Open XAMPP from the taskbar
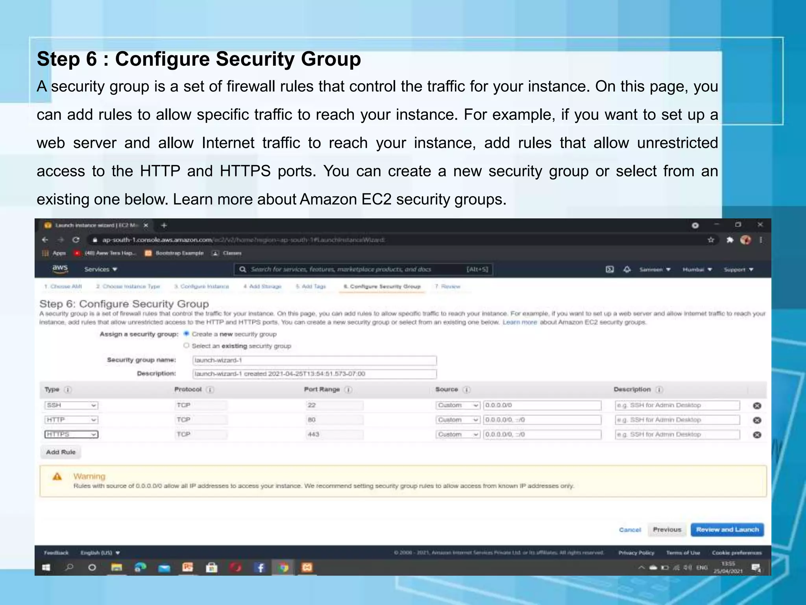Viewport: 806px width, 605px height. pos(307,568)
